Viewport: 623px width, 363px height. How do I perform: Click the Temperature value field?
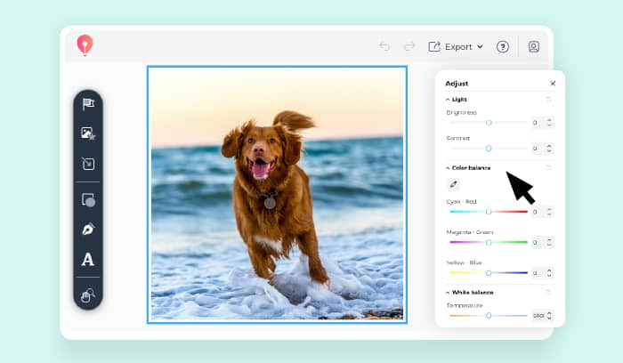tap(538, 315)
